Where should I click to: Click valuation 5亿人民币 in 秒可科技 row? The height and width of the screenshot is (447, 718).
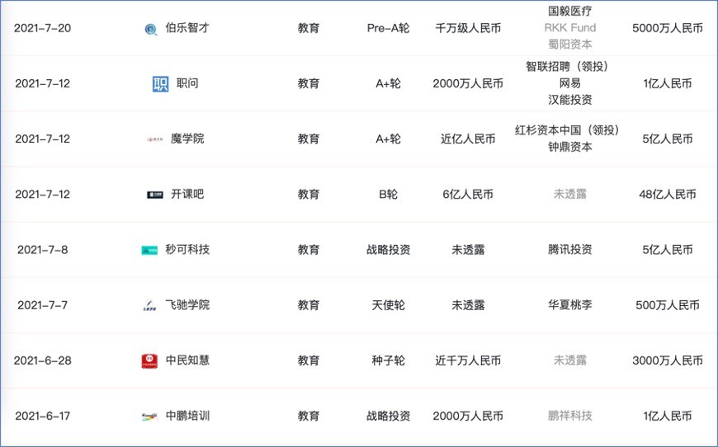pos(668,249)
